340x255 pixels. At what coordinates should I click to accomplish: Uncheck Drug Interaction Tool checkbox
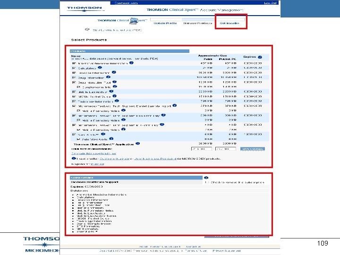click(74, 82)
